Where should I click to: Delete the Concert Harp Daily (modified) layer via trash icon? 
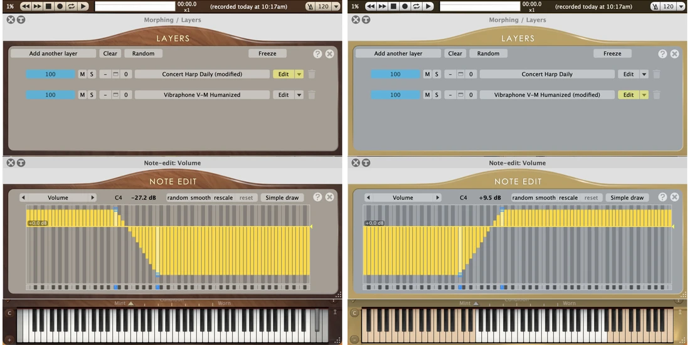click(x=312, y=74)
